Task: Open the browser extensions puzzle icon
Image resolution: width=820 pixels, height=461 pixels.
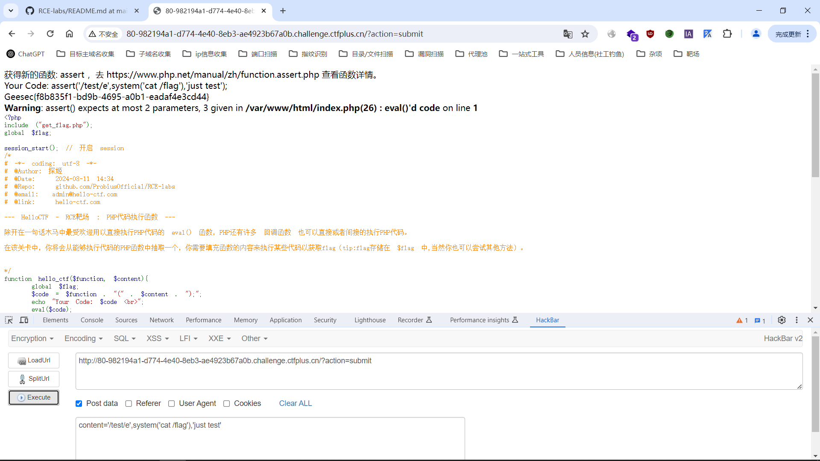Action: click(727, 34)
